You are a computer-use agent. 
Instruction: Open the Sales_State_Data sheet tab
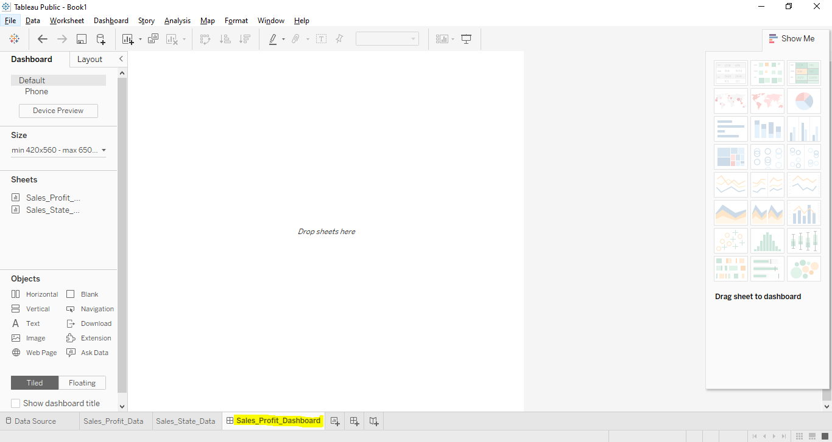point(186,421)
